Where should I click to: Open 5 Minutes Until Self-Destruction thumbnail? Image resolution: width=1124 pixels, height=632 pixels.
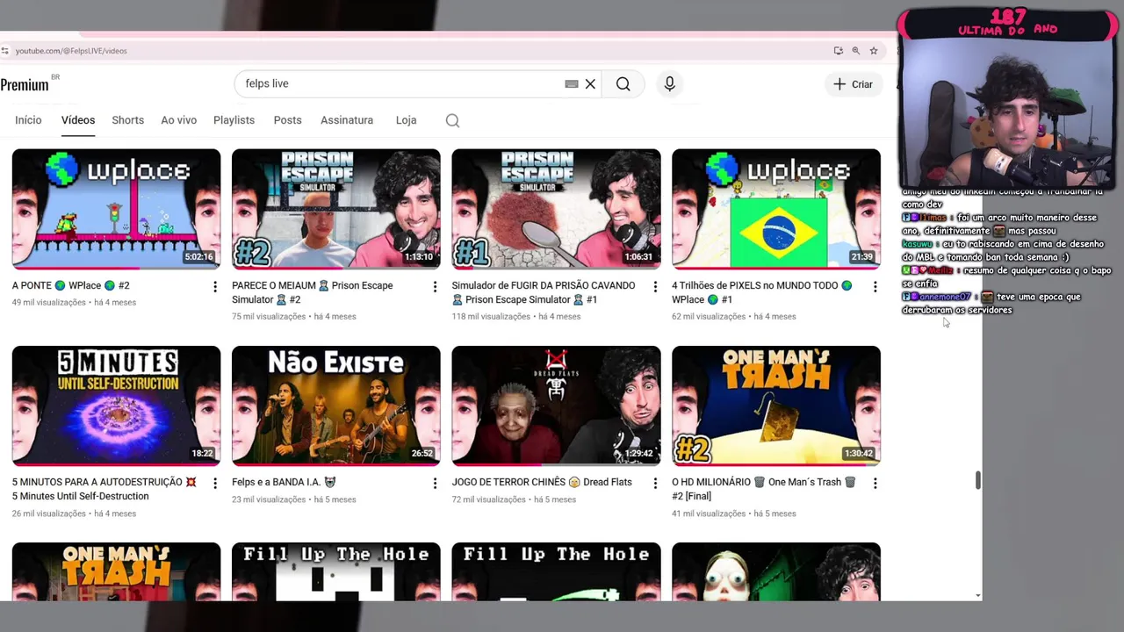[116, 405]
